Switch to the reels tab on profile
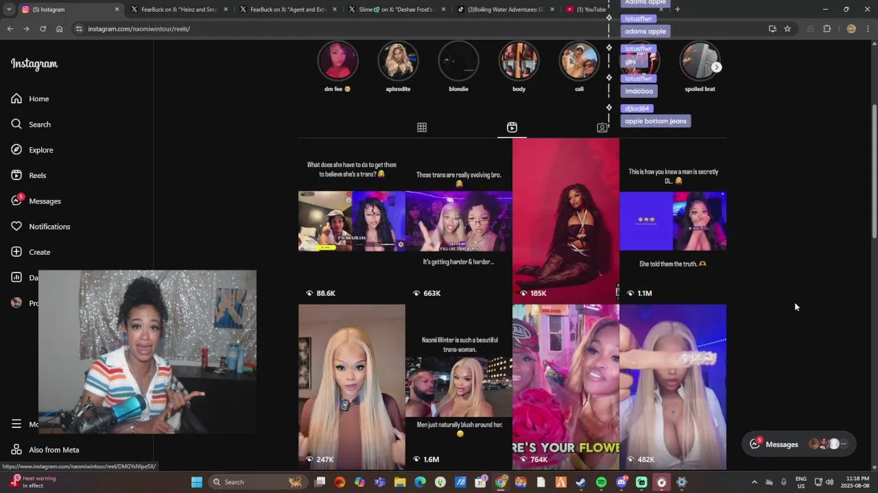 512,127
